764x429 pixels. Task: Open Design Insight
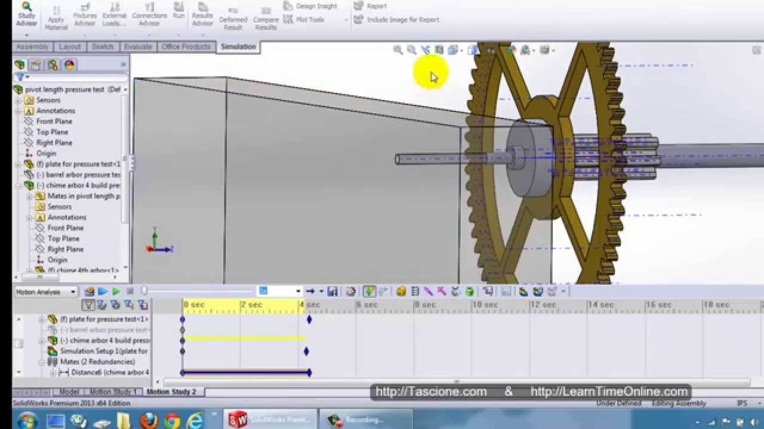coord(310,6)
